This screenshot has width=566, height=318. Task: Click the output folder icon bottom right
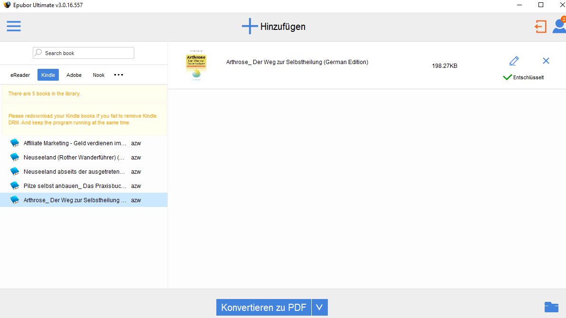pos(551,307)
